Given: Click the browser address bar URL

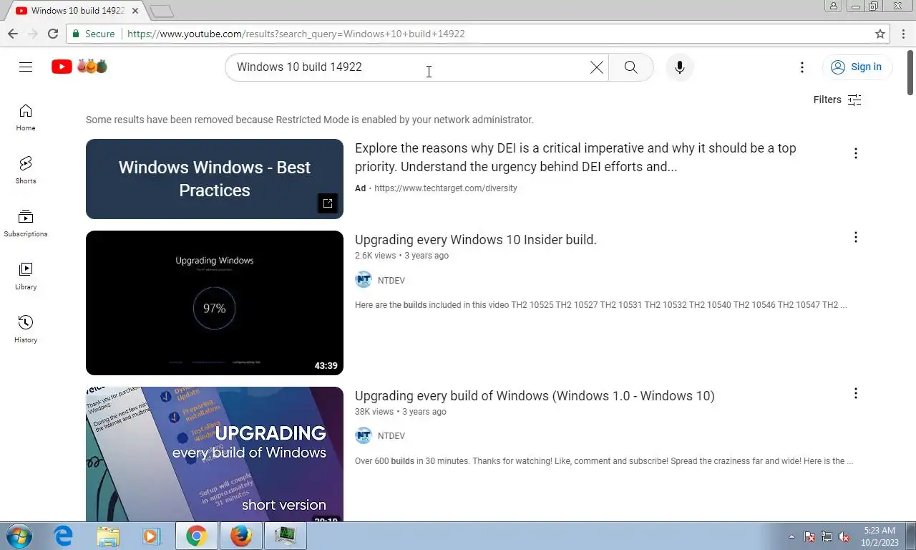Looking at the screenshot, I should [296, 34].
